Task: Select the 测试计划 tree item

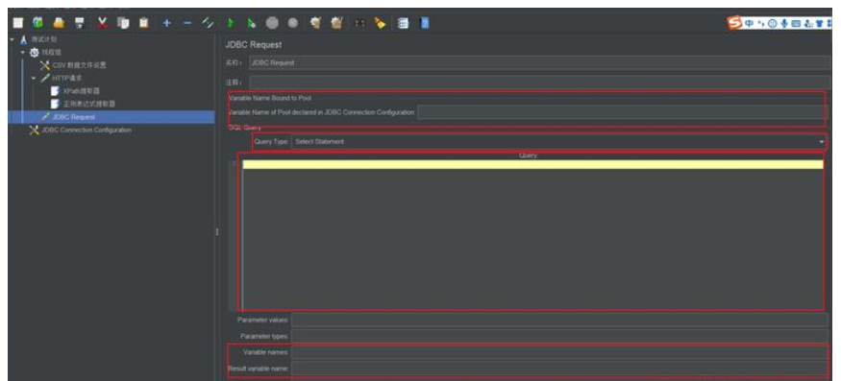Action: (44, 39)
